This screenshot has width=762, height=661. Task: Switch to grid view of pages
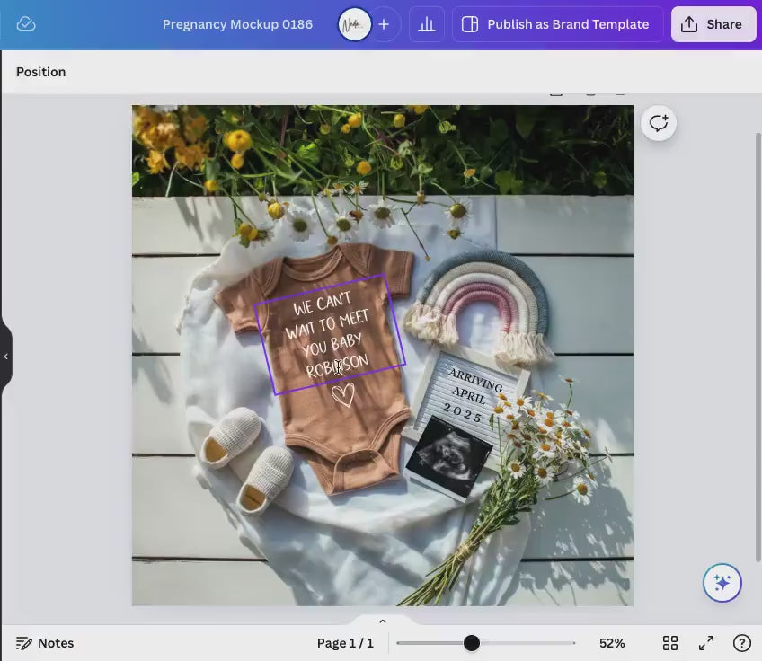point(670,643)
